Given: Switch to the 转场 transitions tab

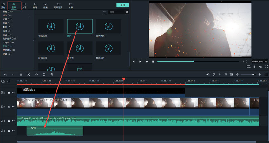Looking at the screenshot, I should (35, 5).
